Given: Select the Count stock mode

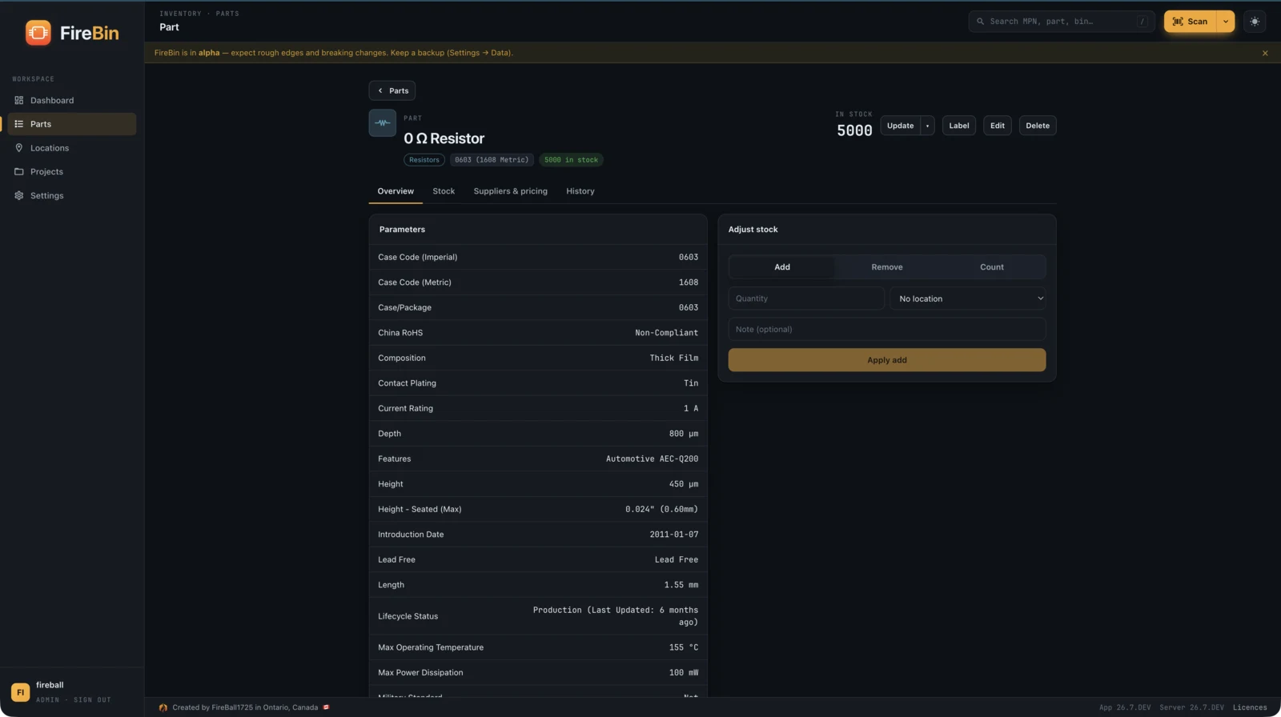Looking at the screenshot, I should pos(992,267).
